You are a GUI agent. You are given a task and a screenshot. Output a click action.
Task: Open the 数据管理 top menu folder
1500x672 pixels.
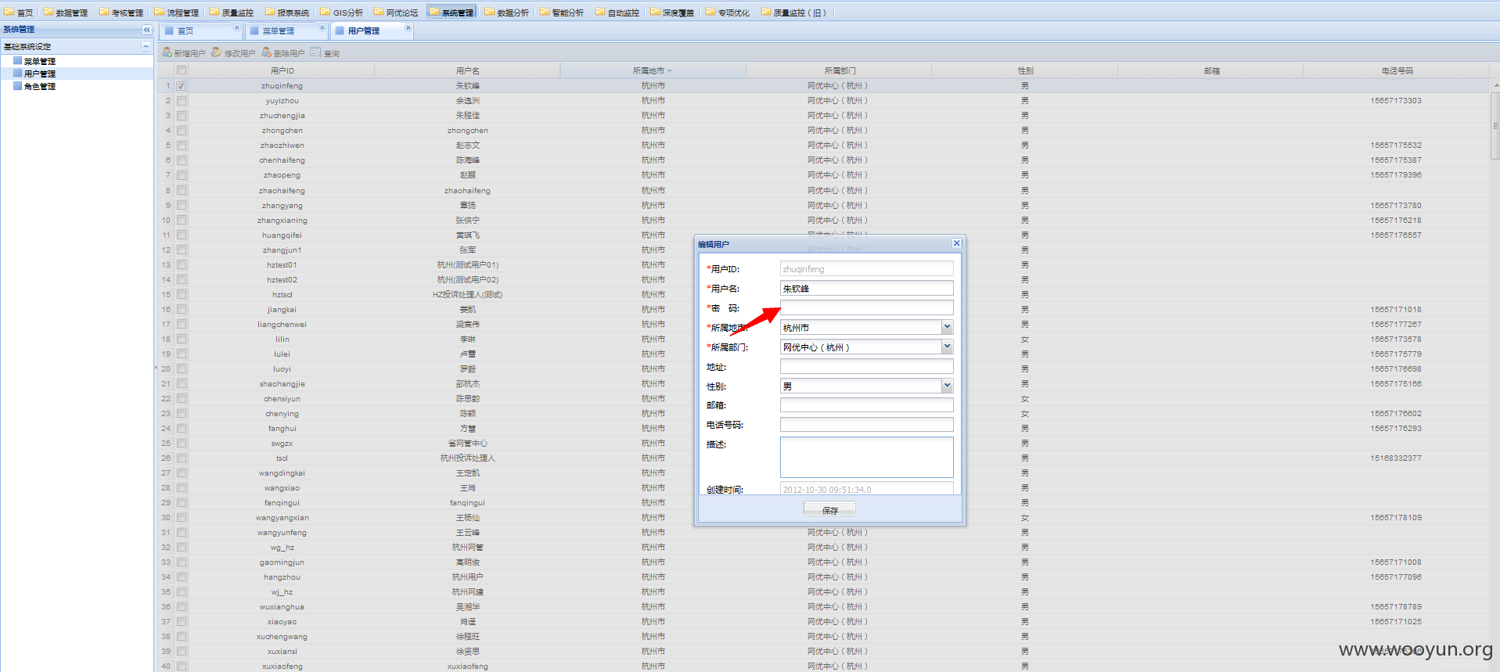tap(66, 13)
